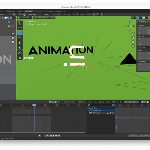Open the viewport Add menu
The height and width of the screenshot is (150, 150).
click(x=47, y=18)
